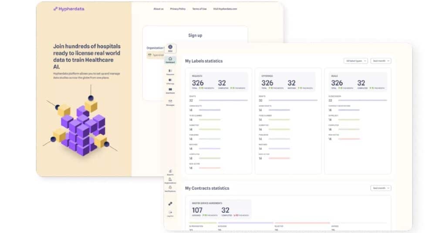Open the About us menu link
446x233 pixels.
159,9
